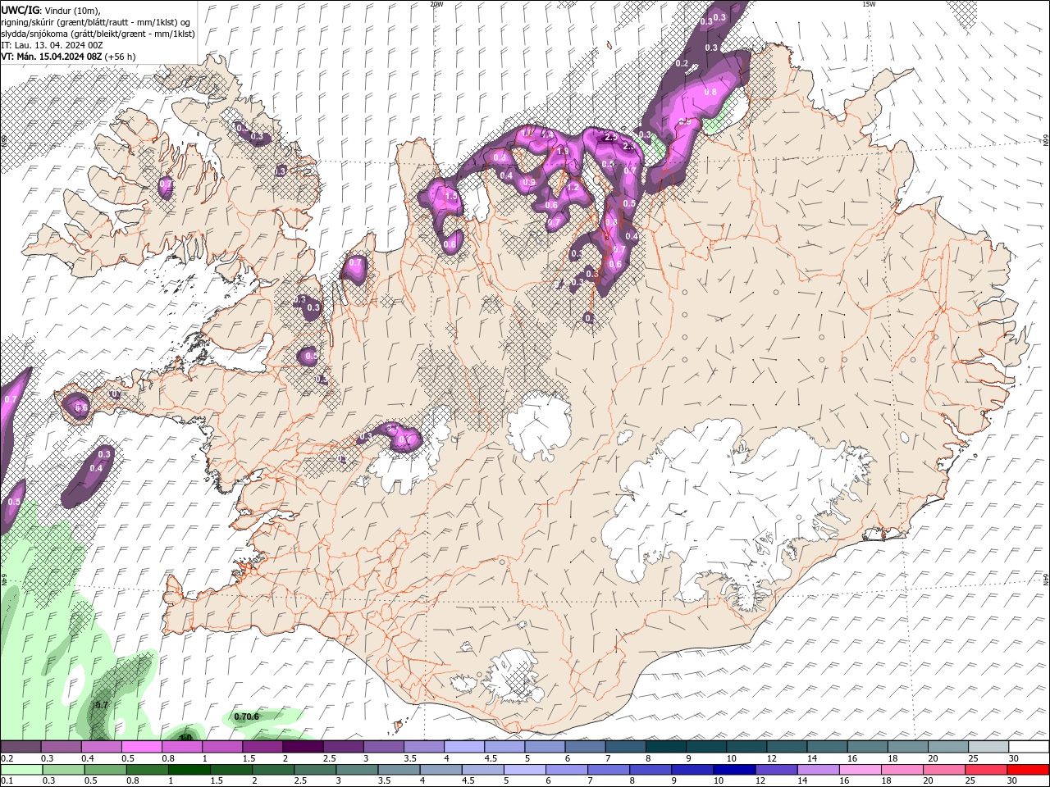Click the bright pink 0.5–0.8 swatch in upper legend
This screenshot has height=787, width=1050.
tap(142, 747)
